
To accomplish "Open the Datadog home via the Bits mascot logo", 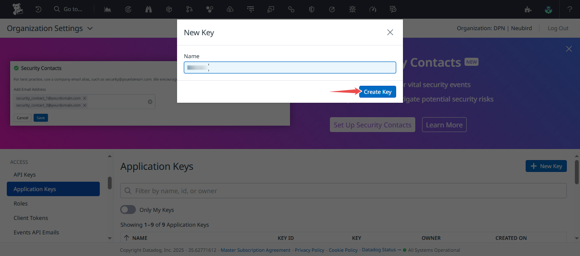I will click(x=17, y=9).
